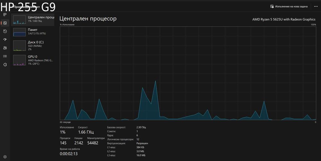Open the Users sidebar icon
The image size is (321, 161).
tap(5, 48)
